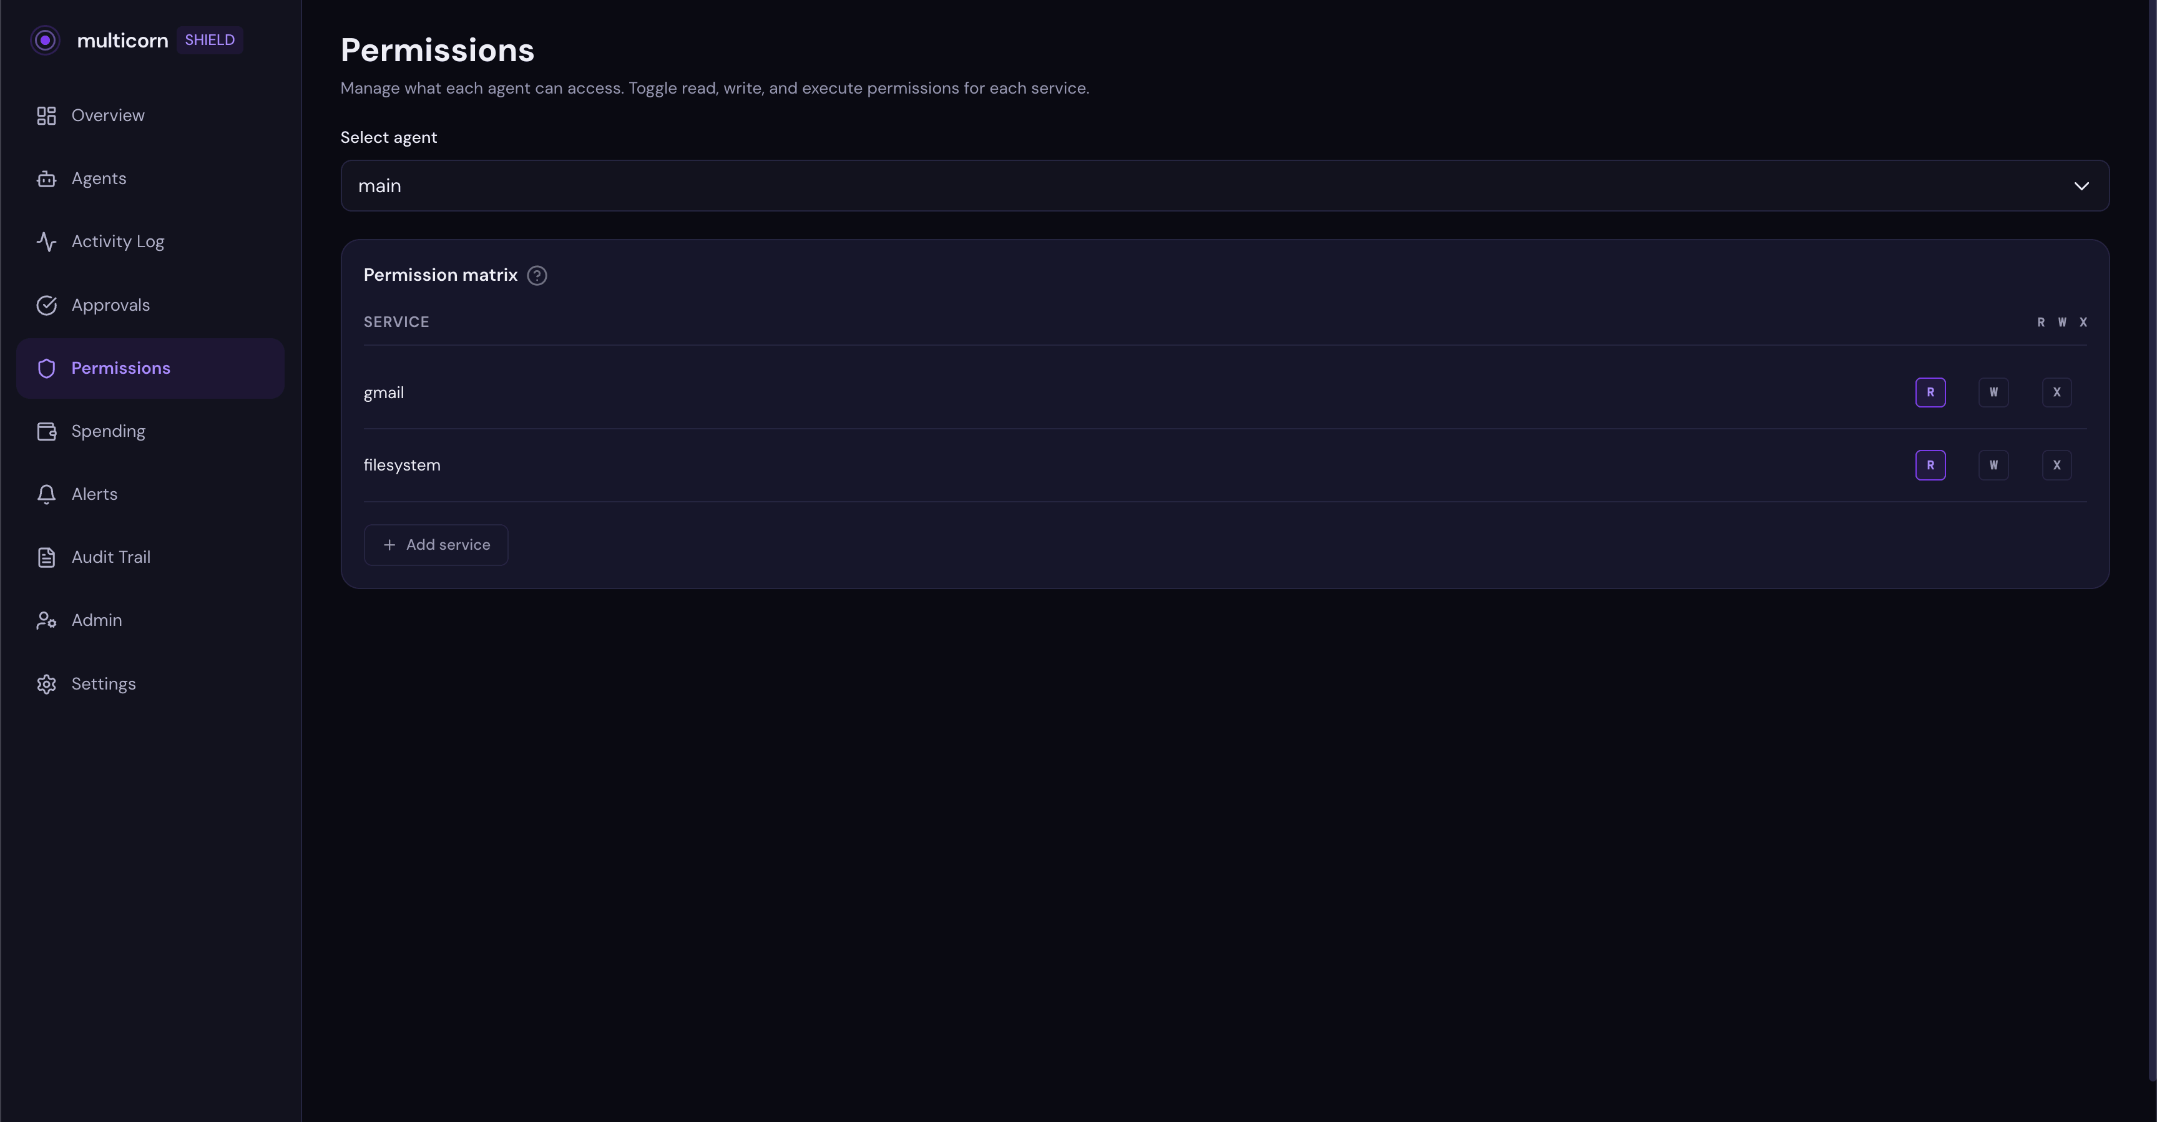Image resolution: width=2157 pixels, height=1122 pixels.
Task: Open the Permission matrix help tooltip
Action: pos(537,275)
